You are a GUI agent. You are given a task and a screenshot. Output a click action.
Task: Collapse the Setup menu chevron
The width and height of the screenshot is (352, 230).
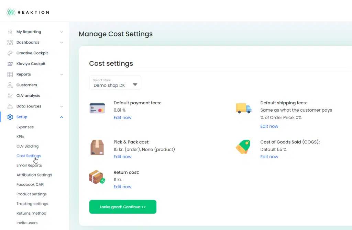62,117
